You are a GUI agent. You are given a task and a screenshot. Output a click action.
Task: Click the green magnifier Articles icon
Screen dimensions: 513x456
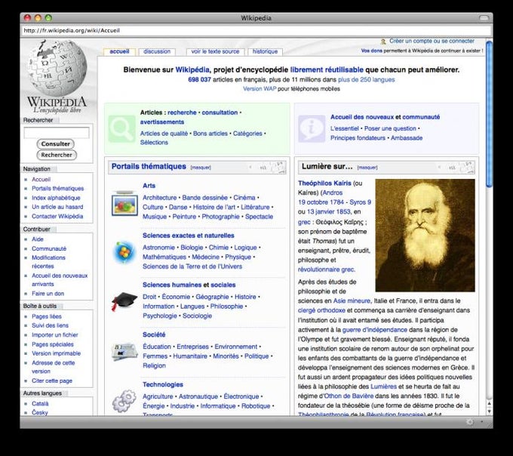(121, 128)
